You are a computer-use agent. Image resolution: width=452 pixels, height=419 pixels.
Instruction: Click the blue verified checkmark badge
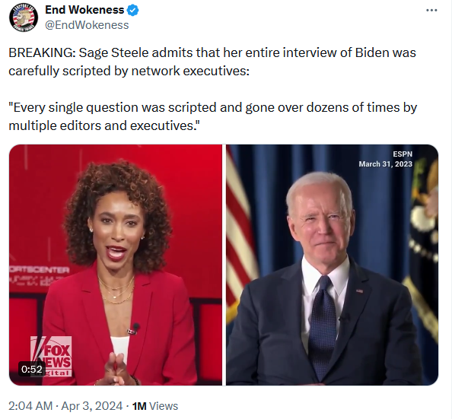(x=133, y=11)
